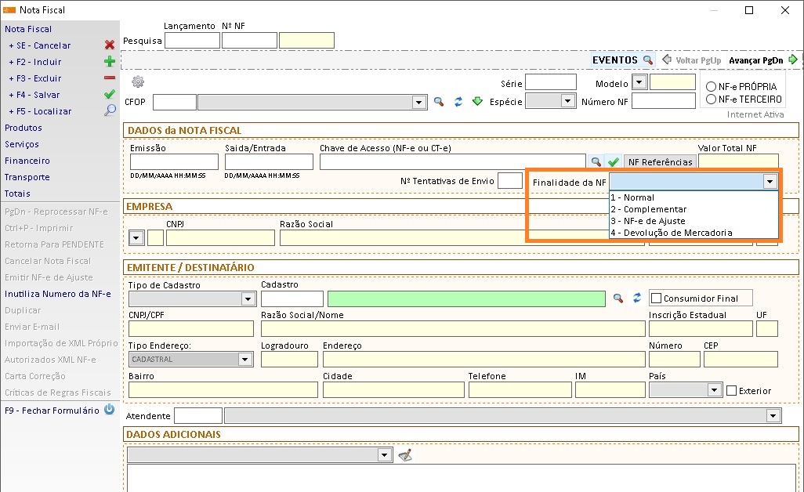This screenshot has width=804, height=492.
Task: Go to the Financeiro sidebar item
Action: point(27,161)
